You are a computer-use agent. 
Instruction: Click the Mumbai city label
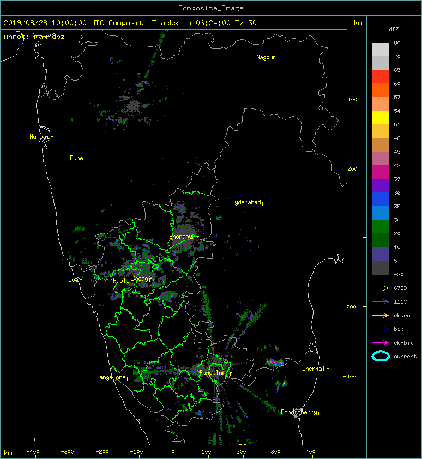(x=39, y=137)
